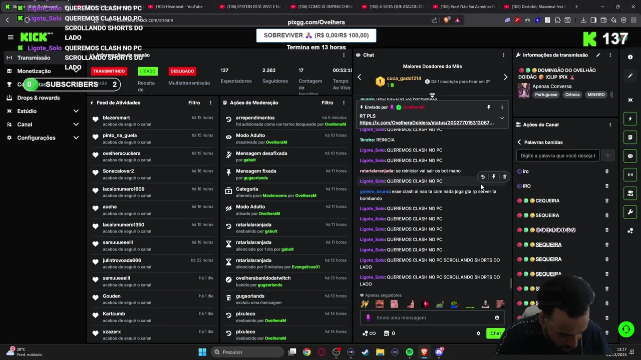Edit stream info with the pencil icon
Screen dimensions: 641x360
coord(598,55)
